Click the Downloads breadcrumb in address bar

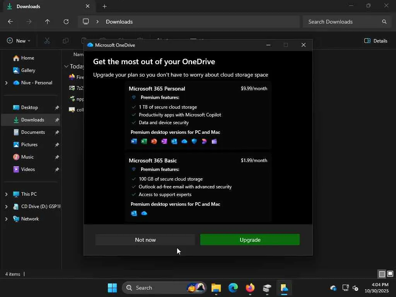(x=119, y=22)
